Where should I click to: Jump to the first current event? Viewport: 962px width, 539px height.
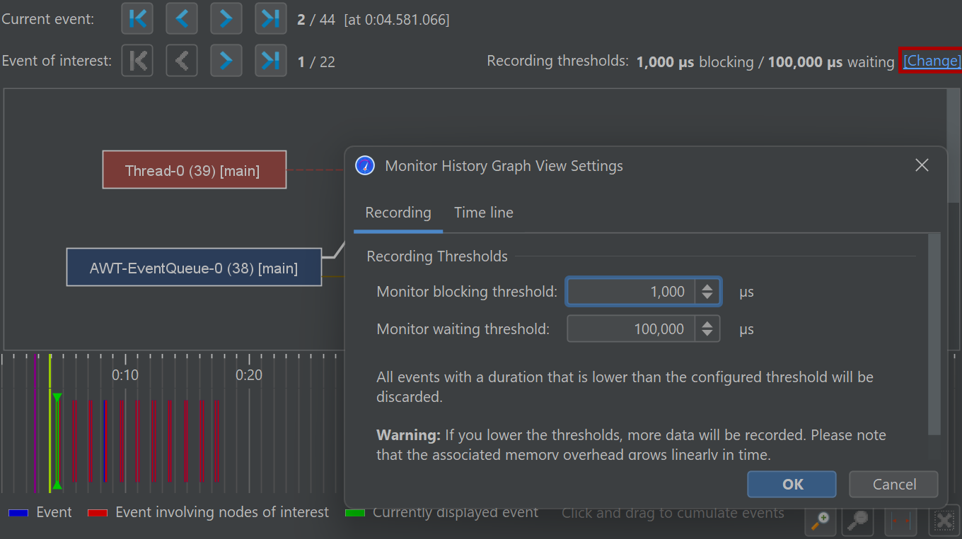(x=137, y=19)
